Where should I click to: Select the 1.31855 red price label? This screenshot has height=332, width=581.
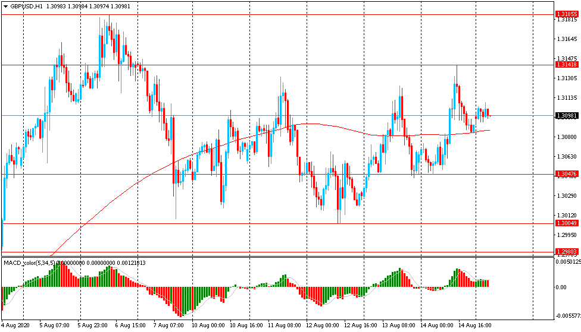566,14
